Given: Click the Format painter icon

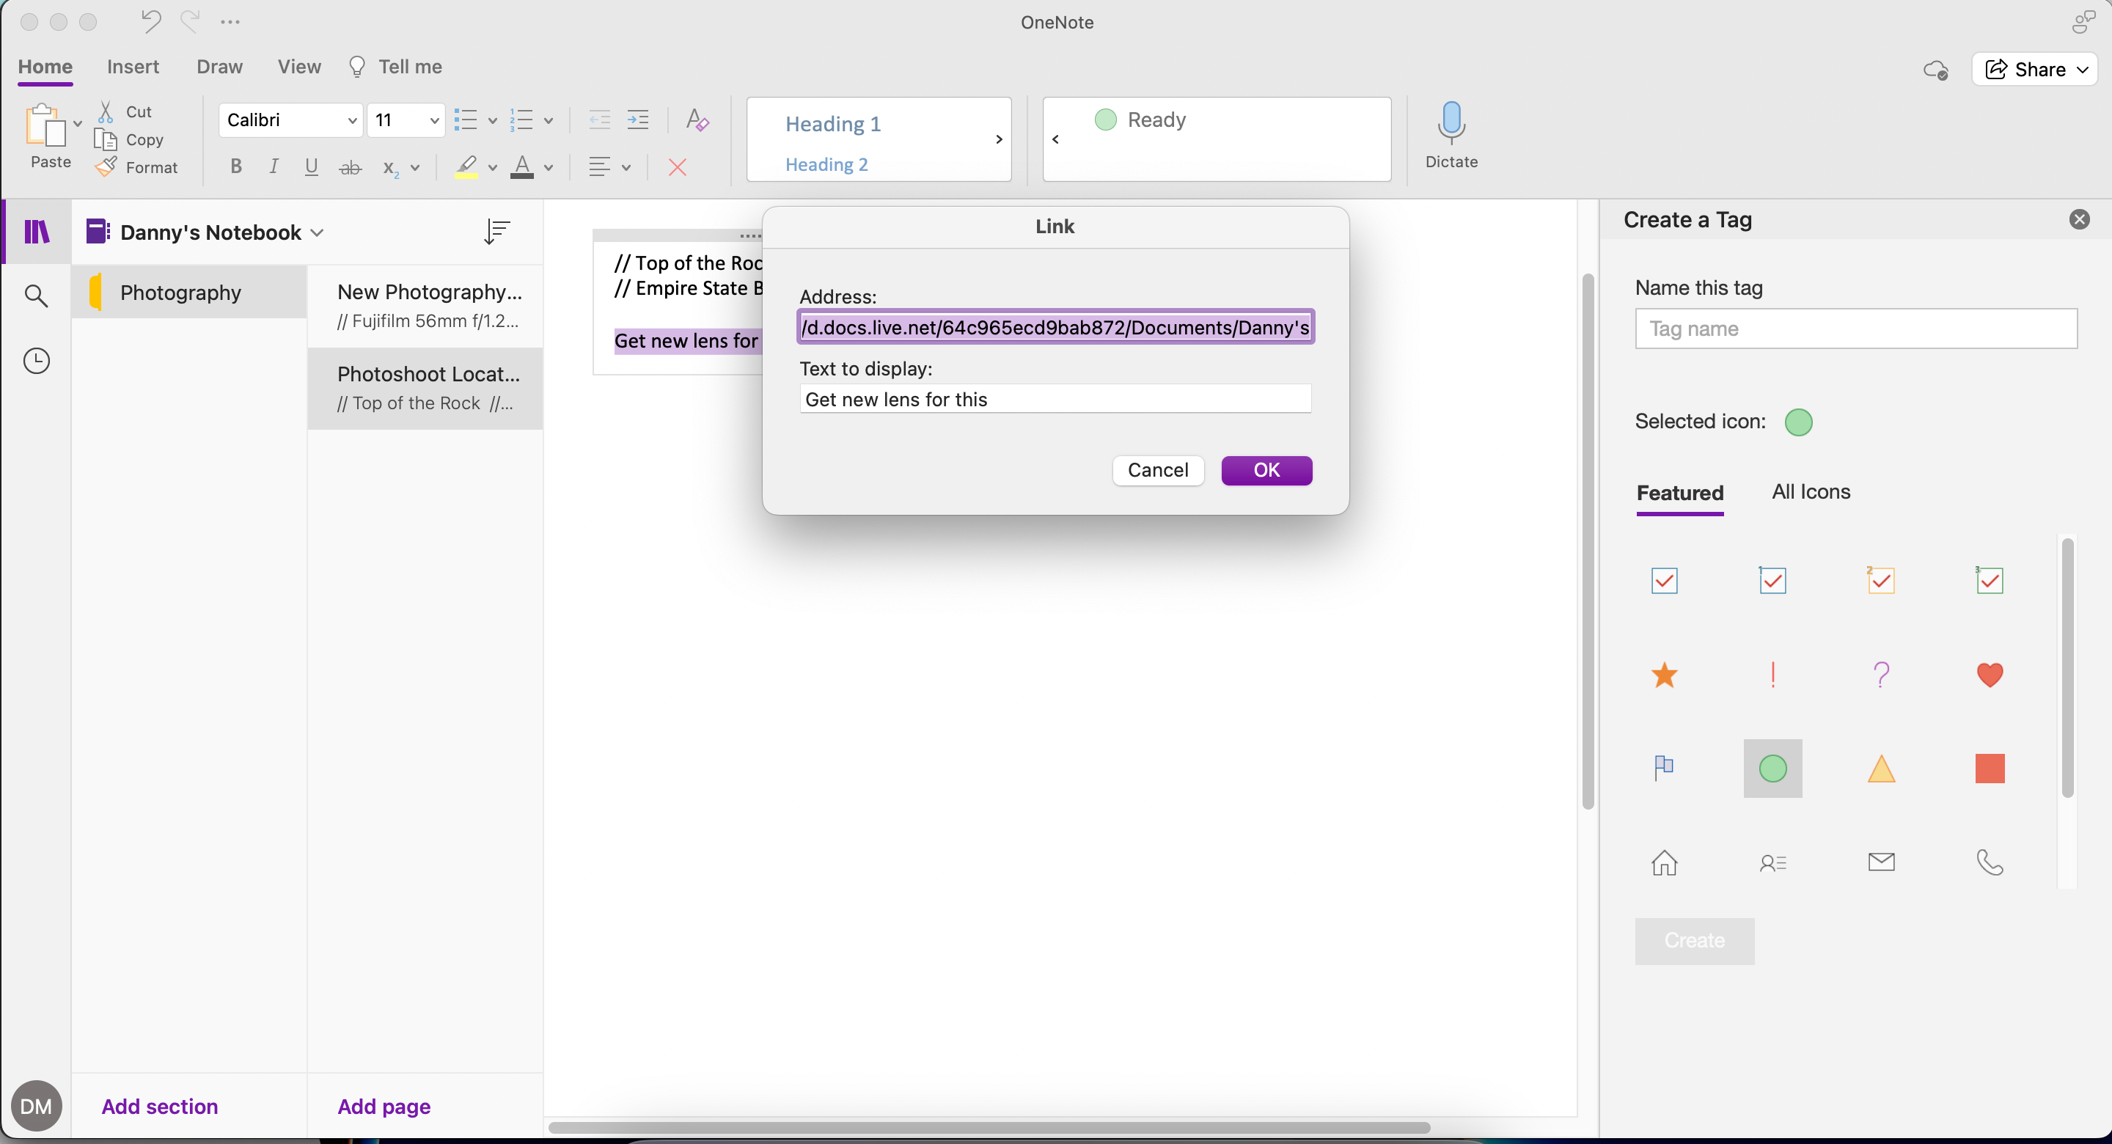Looking at the screenshot, I should coord(106,166).
